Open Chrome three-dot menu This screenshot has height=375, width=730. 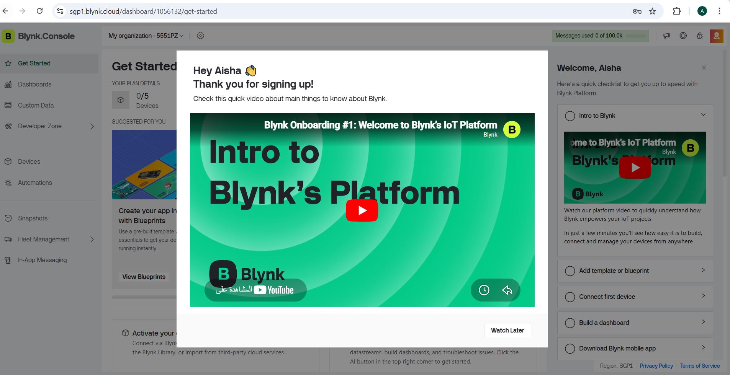pyautogui.click(x=719, y=11)
